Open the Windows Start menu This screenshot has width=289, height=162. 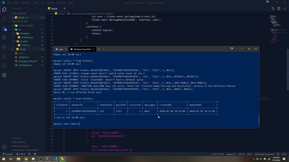coord(4,159)
